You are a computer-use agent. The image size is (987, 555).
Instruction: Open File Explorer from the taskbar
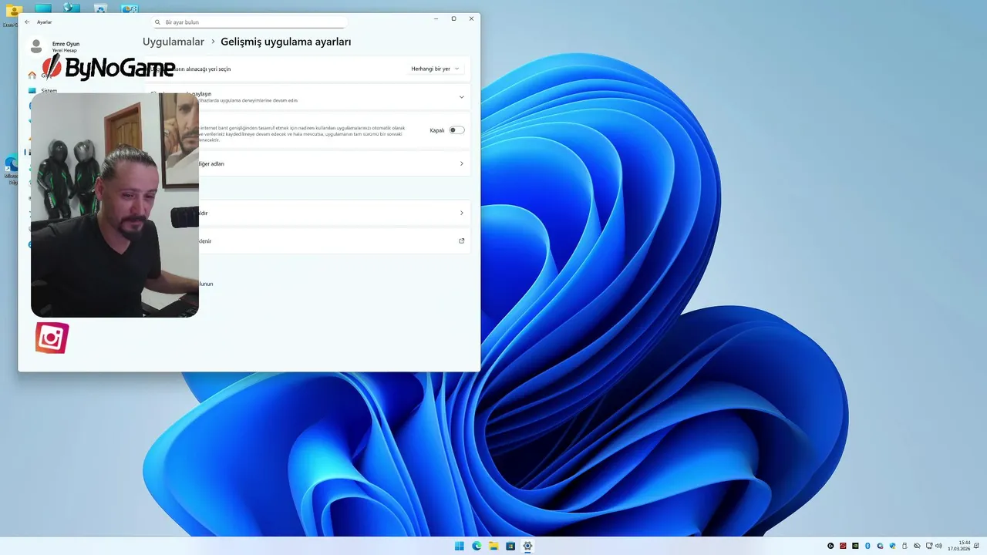coord(493,546)
